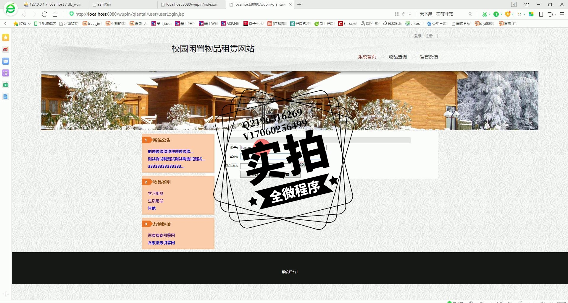568x303 pixels.
Task: Collapse the favorites bar with left arrow
Action: 6,23
